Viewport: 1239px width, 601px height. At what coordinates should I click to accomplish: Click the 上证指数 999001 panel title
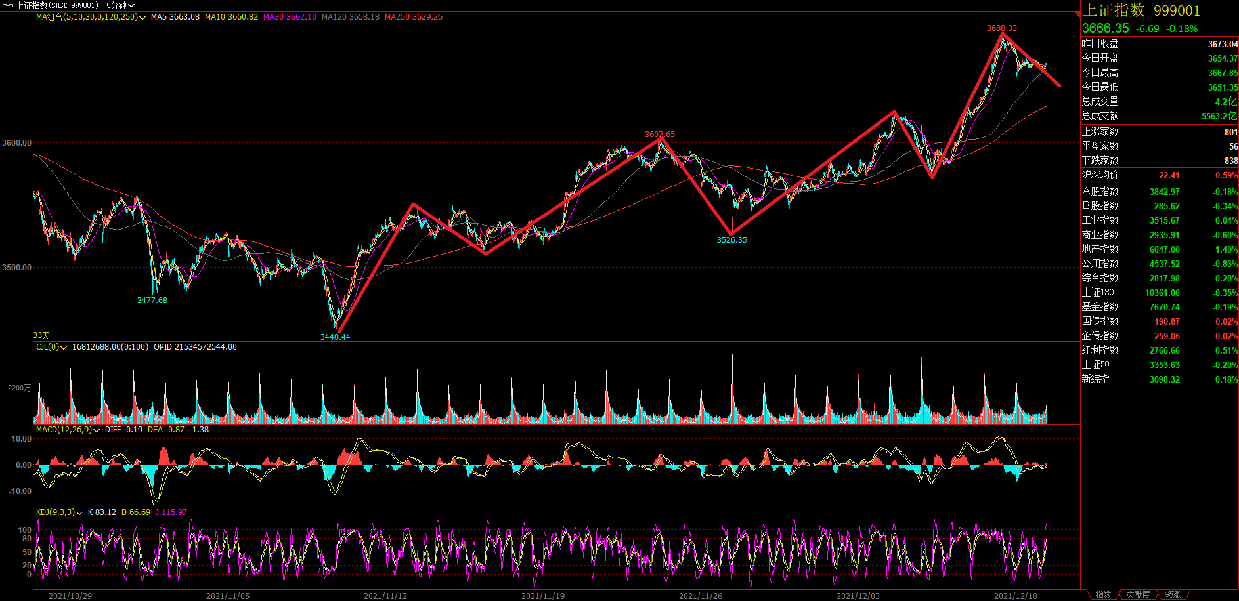pyautogui.click(x=1141, y=10)
